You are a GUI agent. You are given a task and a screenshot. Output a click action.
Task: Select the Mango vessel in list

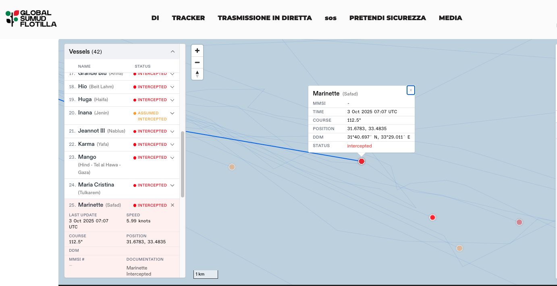tap(87, 157)
